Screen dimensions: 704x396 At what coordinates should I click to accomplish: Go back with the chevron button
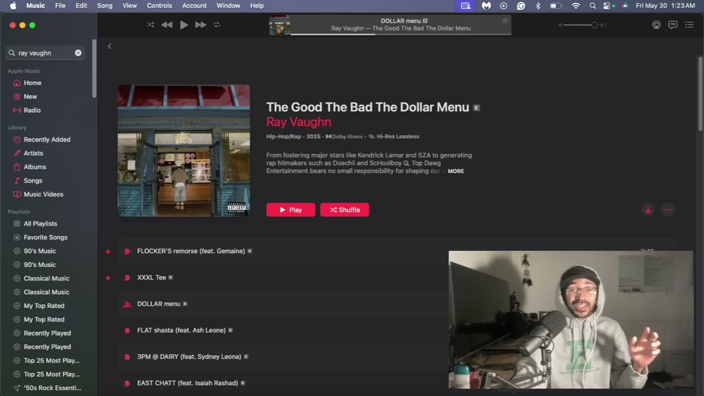[x=109, y=46]
